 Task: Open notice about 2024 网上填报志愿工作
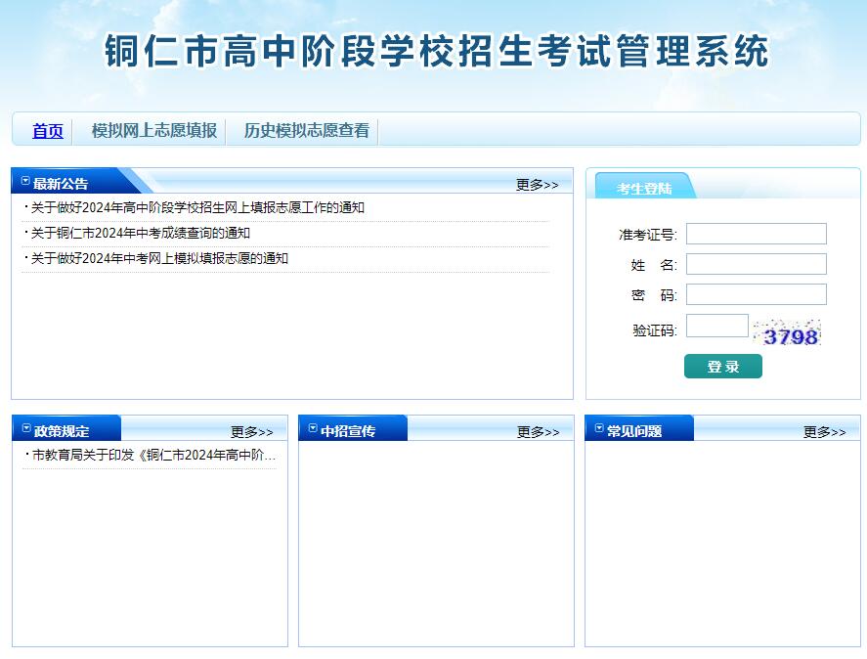point(197,208)
